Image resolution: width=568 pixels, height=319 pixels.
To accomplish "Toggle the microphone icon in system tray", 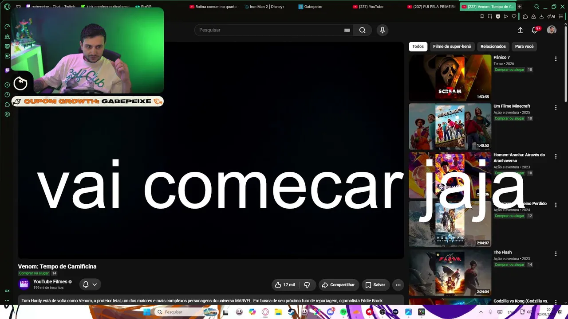I will (x=489, y=312).
